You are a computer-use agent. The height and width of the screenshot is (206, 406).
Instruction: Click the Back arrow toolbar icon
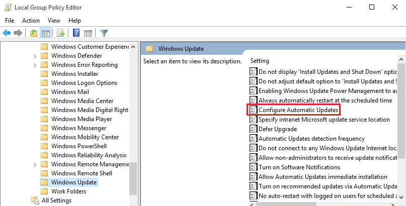click(7, 33)
